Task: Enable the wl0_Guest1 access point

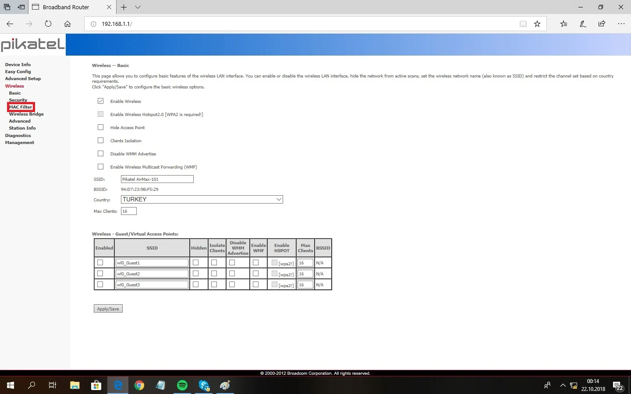Action: point(100,263)
